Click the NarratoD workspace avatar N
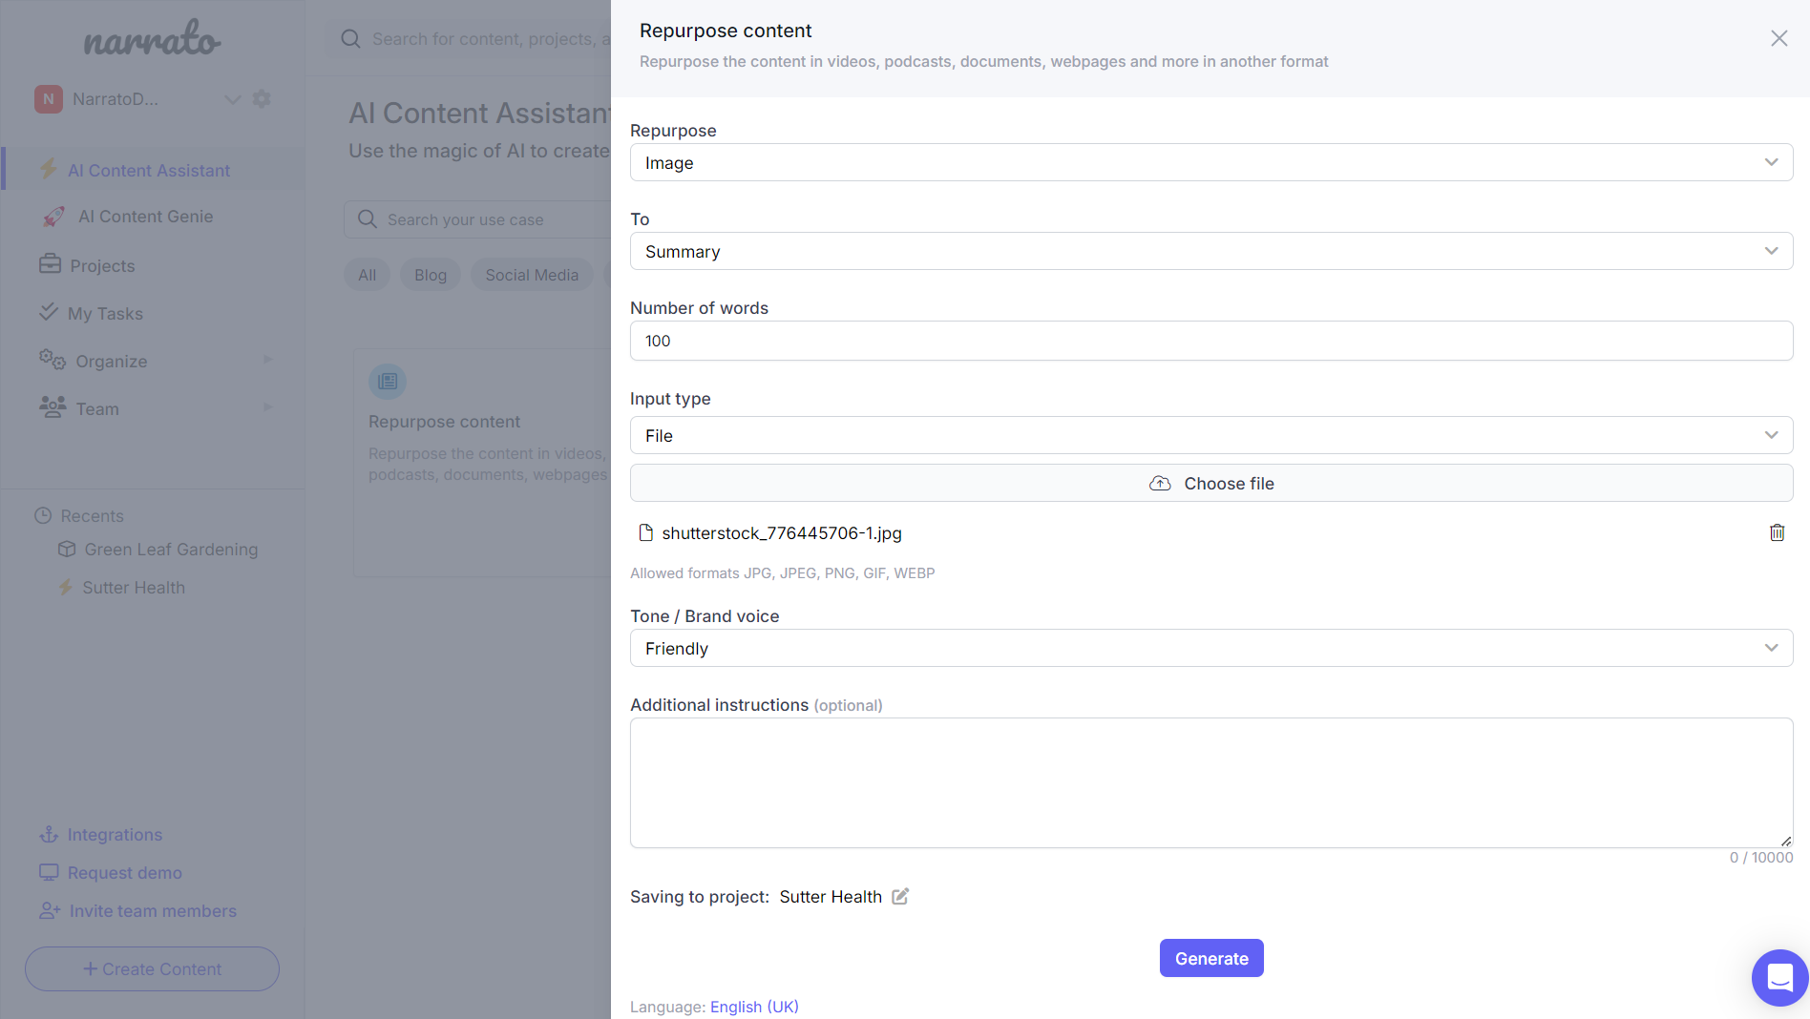1810x1019 pixels. (49, 99)
